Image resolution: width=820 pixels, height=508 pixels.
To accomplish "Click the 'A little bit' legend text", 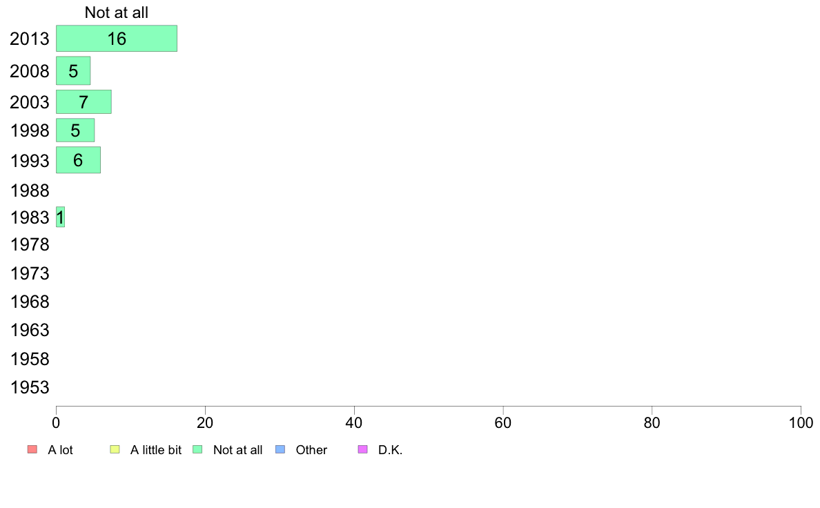I will tap(156, 450).
